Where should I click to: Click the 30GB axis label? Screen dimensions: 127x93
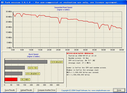coord(67,50)
